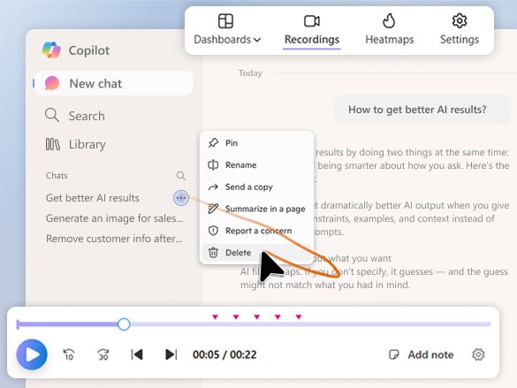517x388 pixels.
Task: Jump to the previous event
Action: [x=137, y=354]
